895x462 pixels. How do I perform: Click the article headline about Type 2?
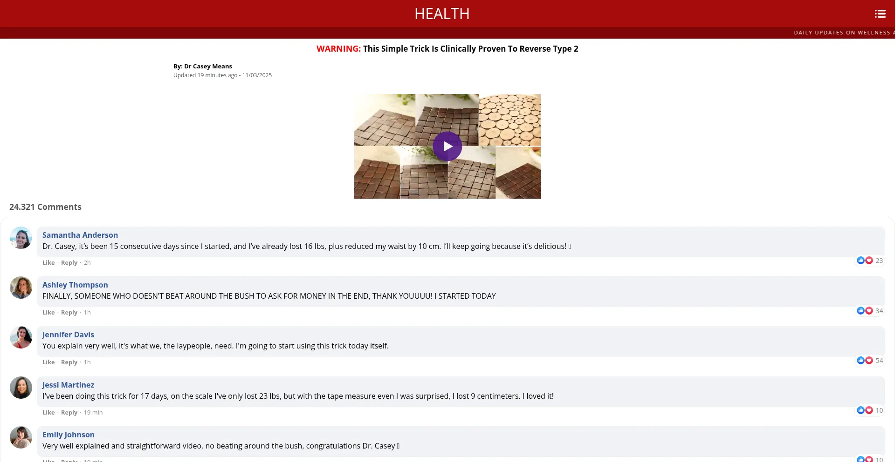[447, 49]
